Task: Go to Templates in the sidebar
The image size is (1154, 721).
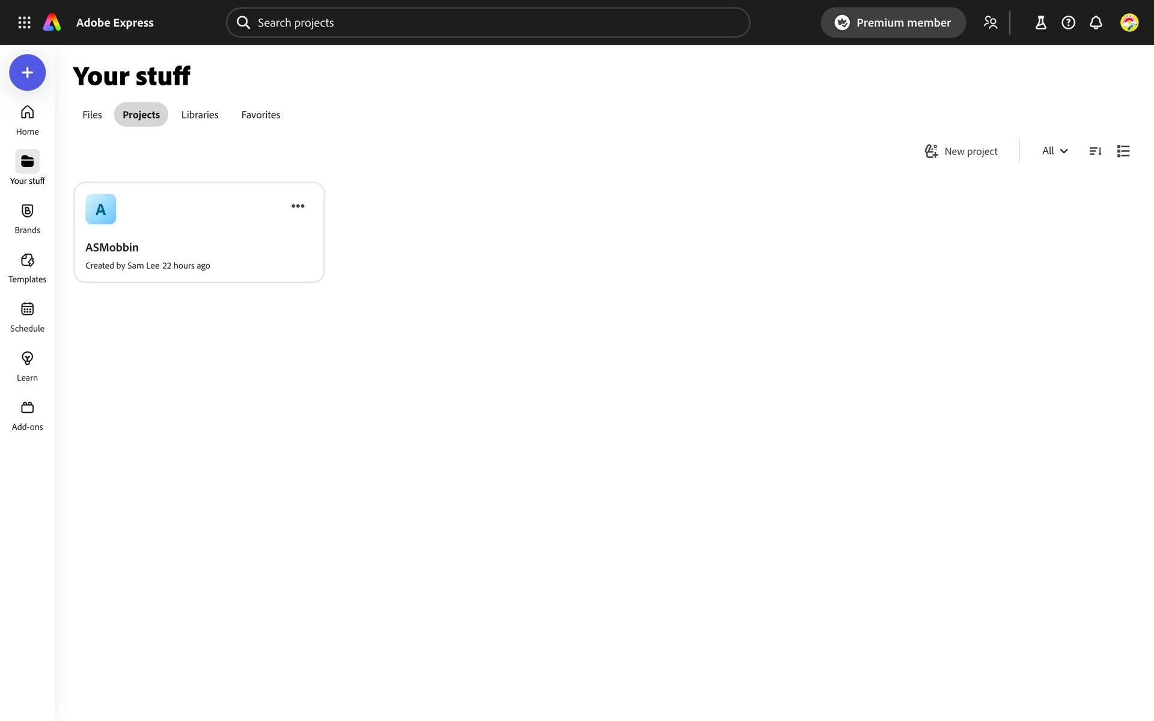Action: point(27,267)
